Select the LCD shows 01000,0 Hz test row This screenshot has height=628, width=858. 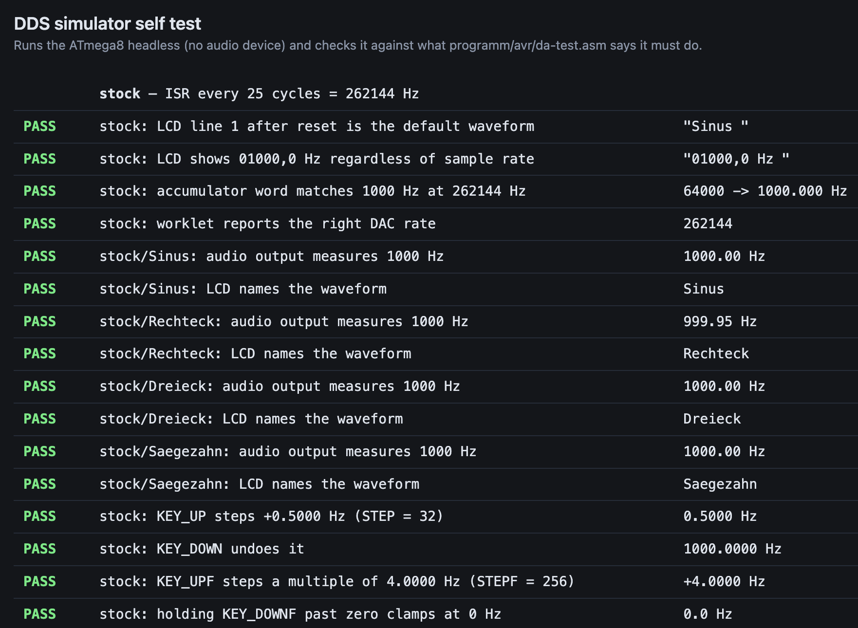(436, 159)
